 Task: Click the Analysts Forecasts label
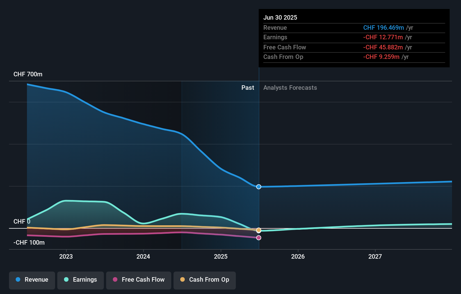[290, 88]
